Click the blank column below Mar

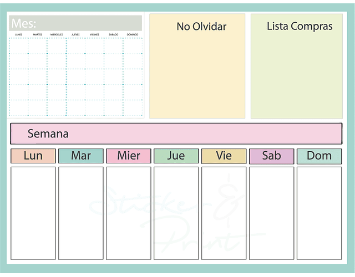coord(81,213)
